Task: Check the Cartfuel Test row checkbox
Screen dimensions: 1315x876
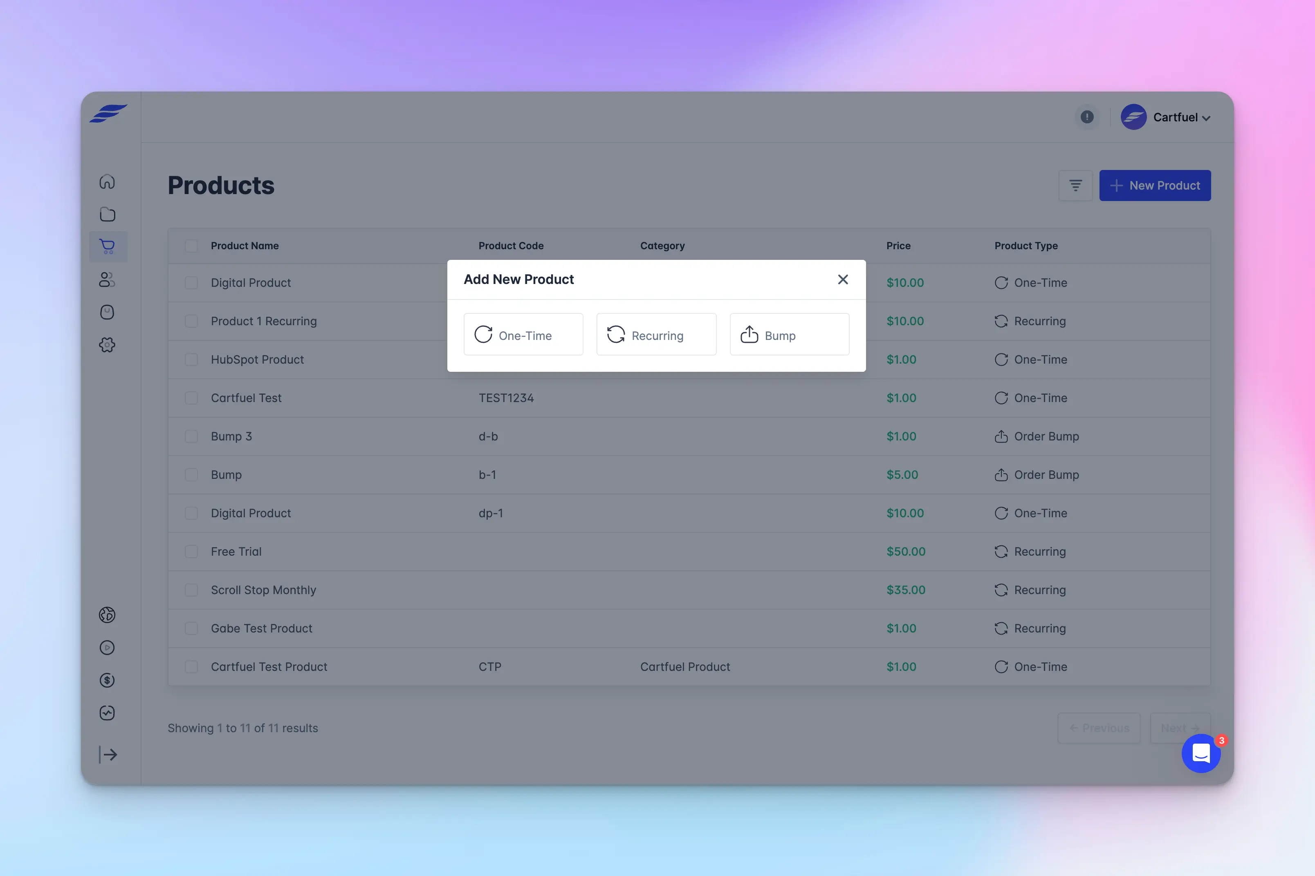Action: [191, 398]
